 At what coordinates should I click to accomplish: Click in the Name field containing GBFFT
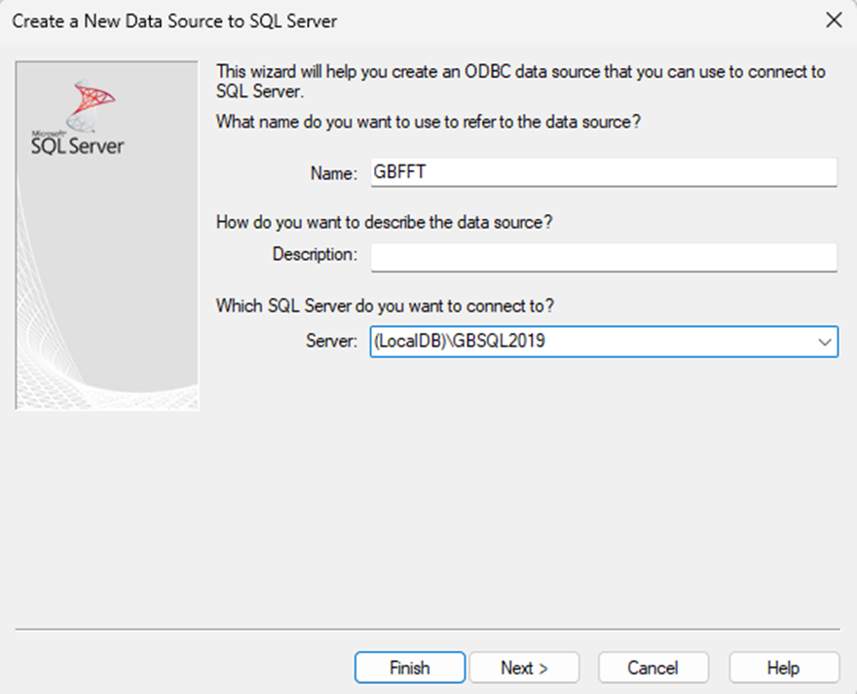(602, 172)
